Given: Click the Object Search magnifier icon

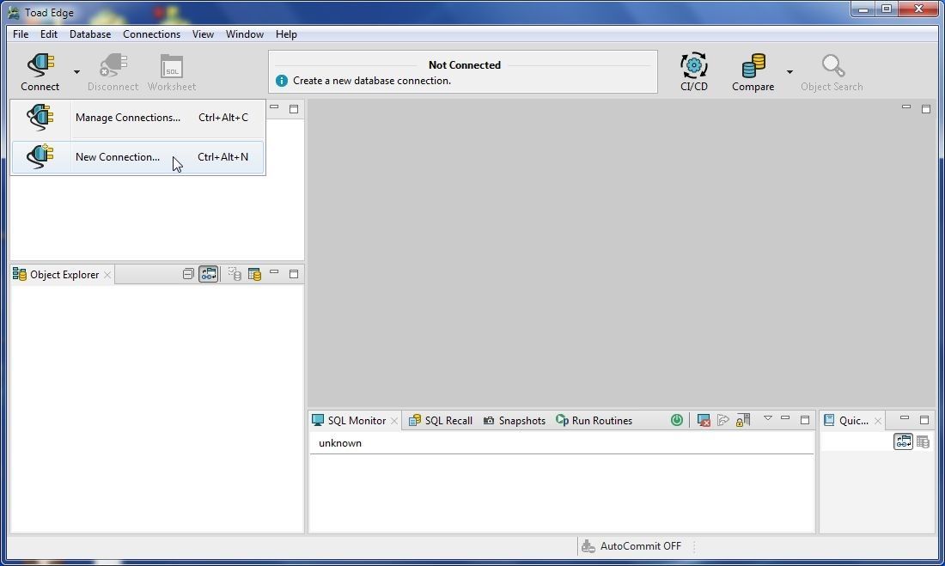Looking at the screenshot, I should [x=833, y=65].
